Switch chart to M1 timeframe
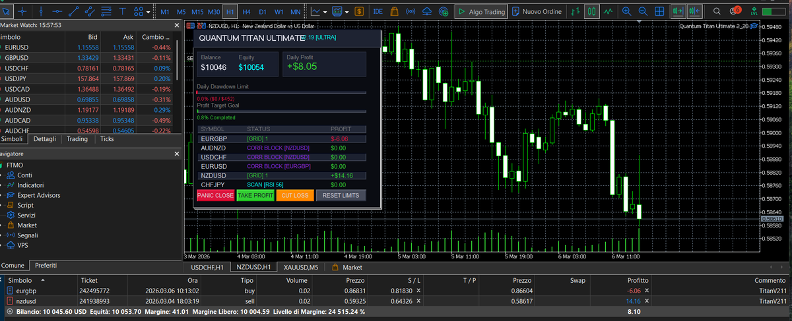792x321 pixels. [x=164, y=12]
